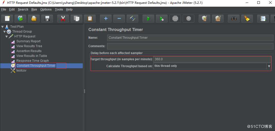Open the Tools menu
Image resolution: width=275 pixels, height=131 pixels.
(x=59, y=9)
